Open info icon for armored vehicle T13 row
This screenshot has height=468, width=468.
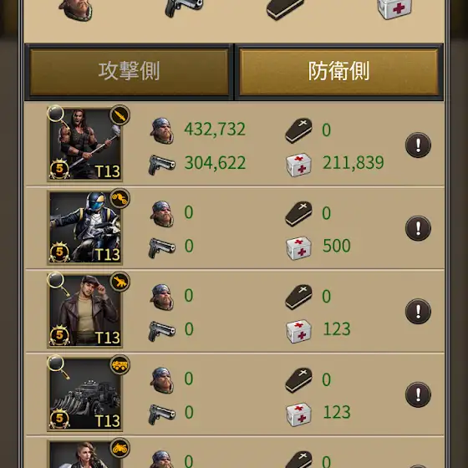point(418,394)
